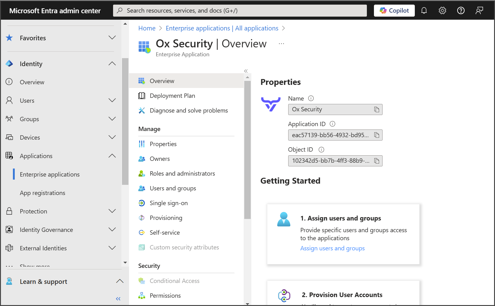495x306 pixels.
Task: Show info tooltip next to Application ID
Action: [x=332, y=124]
